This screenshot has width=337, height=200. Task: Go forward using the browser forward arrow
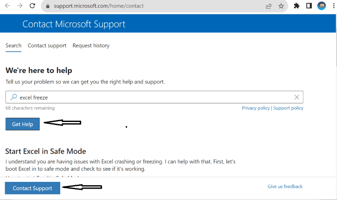point(20,6)
